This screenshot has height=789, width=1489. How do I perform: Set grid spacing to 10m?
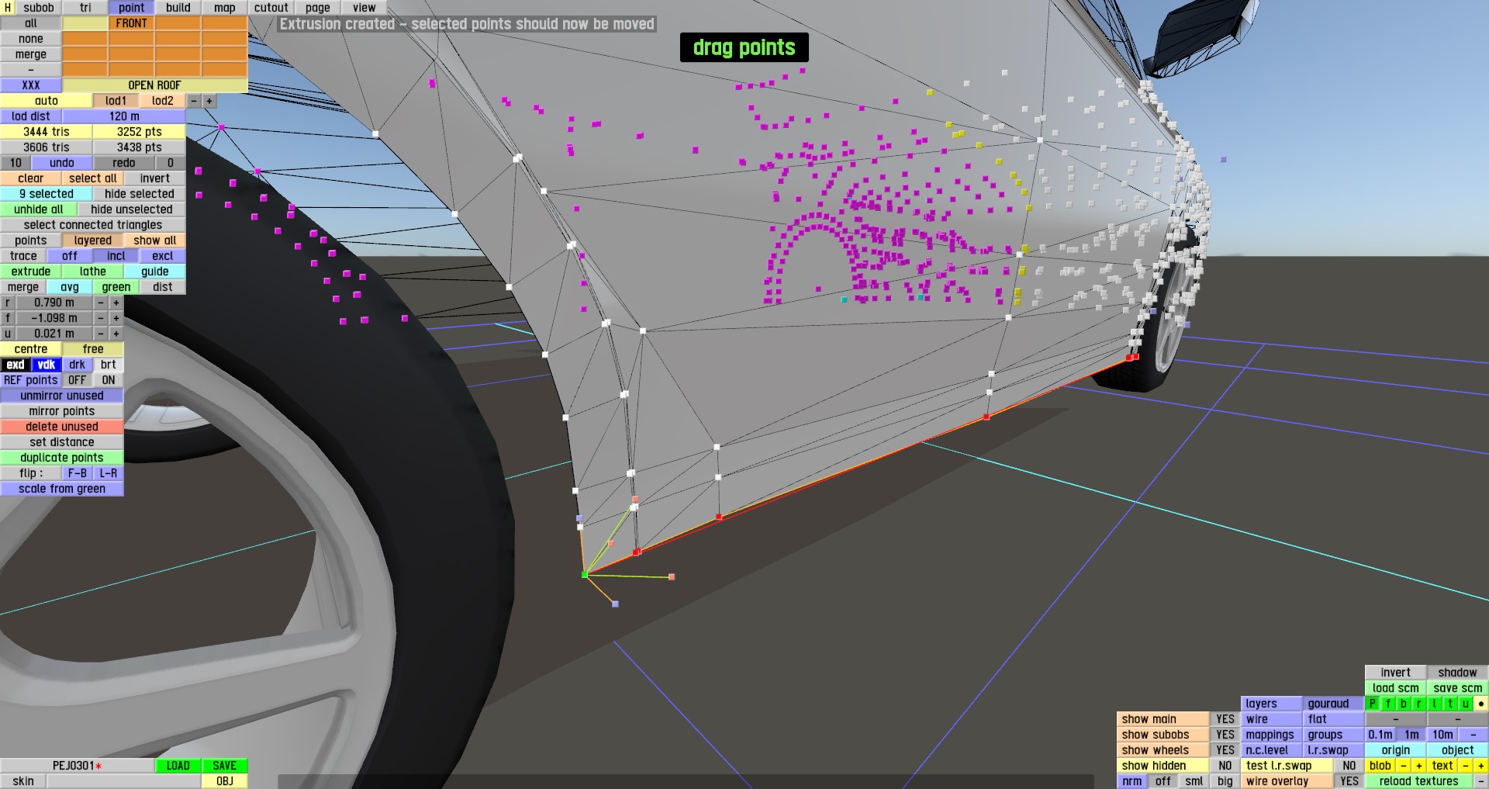click(x=1442, y=735)
